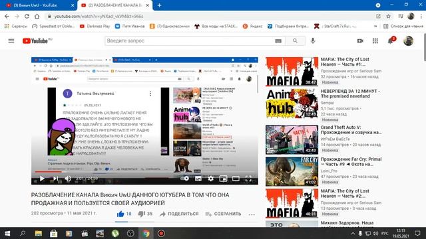
Task: Click СОХРАНИТЬ save button
Action: pos(223,214)
